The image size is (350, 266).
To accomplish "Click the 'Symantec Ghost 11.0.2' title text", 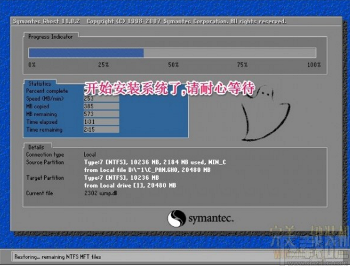I will tap(46, 22).
